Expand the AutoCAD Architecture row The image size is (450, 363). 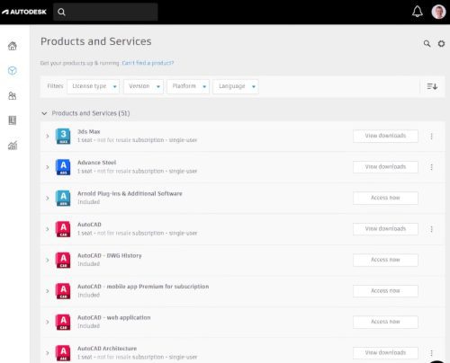[x=47, y=353]
